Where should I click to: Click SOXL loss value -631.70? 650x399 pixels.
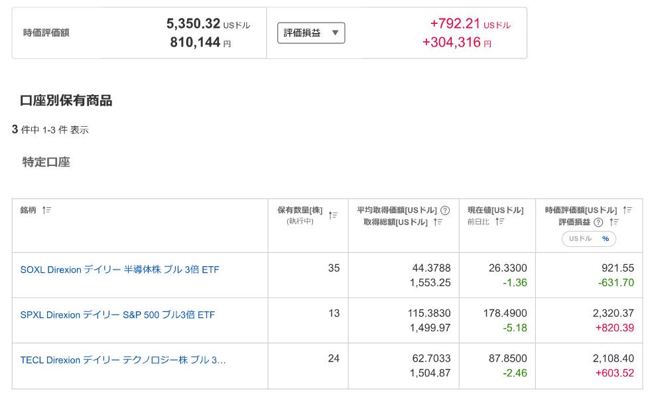tap(616, 283)
